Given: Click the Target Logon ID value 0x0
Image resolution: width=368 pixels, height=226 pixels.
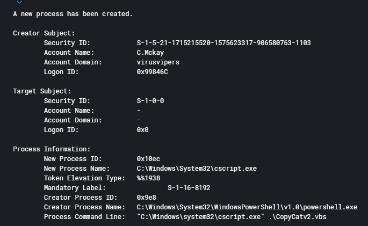Looking at the screenshot, I should 142,130.
